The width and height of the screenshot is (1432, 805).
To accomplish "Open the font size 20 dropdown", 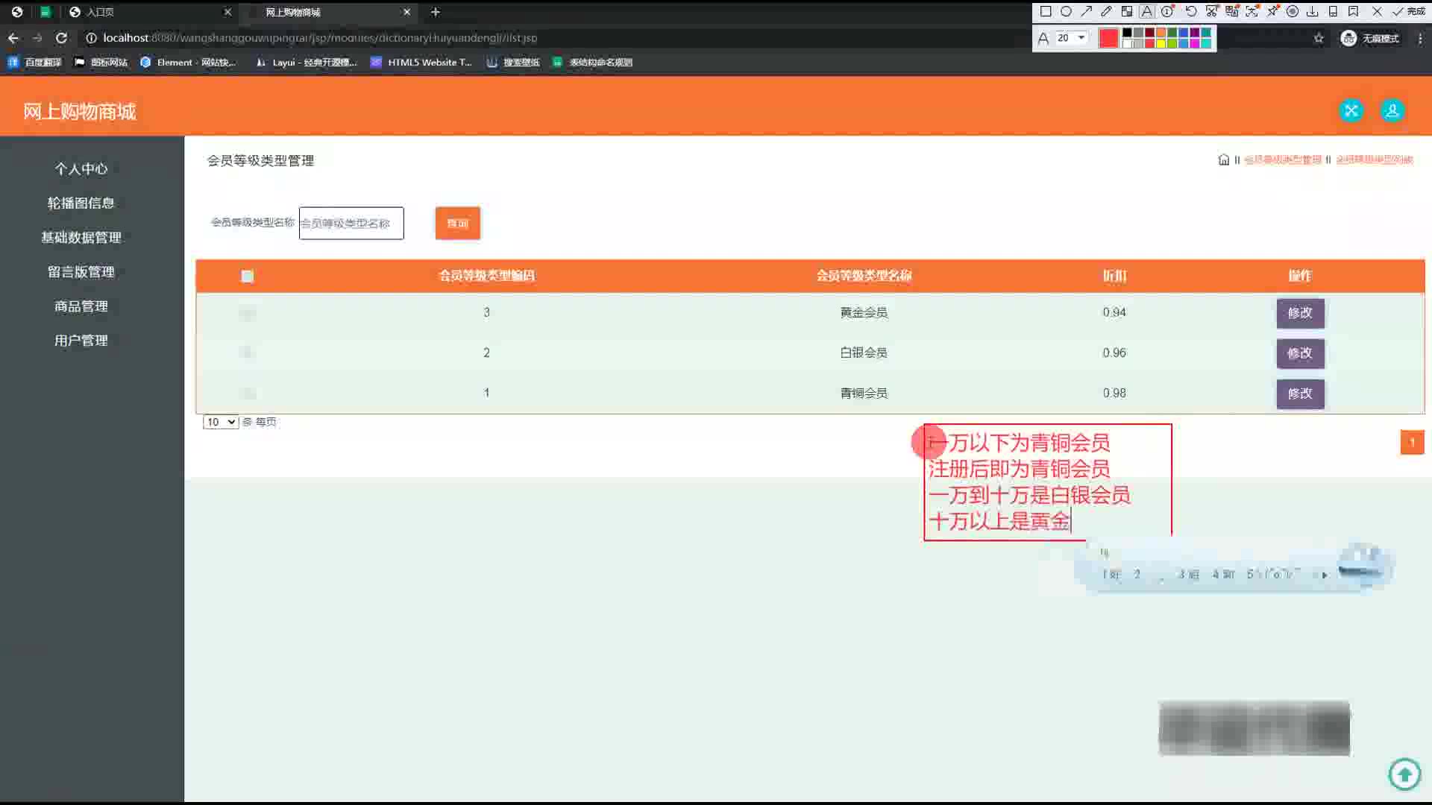I will click(x=1071, y=37).
